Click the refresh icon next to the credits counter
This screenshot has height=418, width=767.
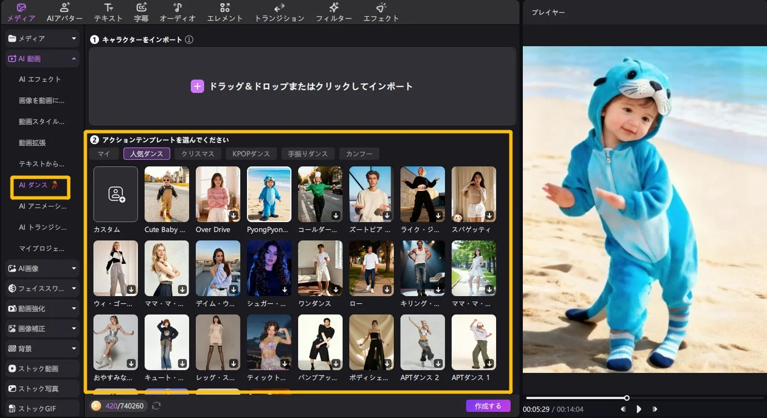[156, 406]
